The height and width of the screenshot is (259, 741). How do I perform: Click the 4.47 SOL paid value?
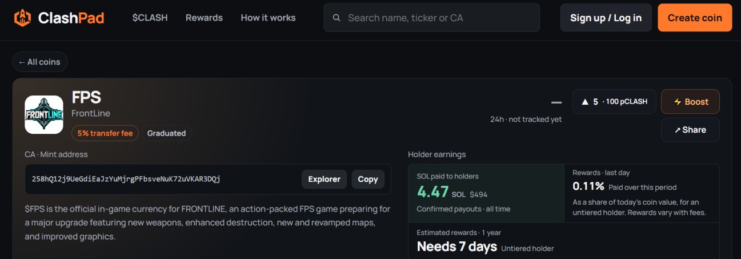(432, 192)
